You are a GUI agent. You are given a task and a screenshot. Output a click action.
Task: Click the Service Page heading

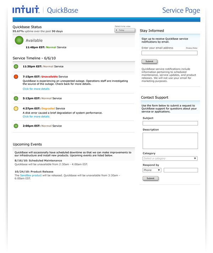coord(181,11)
